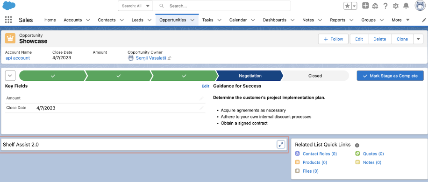Viewport: 428px width, 182px height.
Task: Switch to the Leads tab
Action: (x=137, y=20)
